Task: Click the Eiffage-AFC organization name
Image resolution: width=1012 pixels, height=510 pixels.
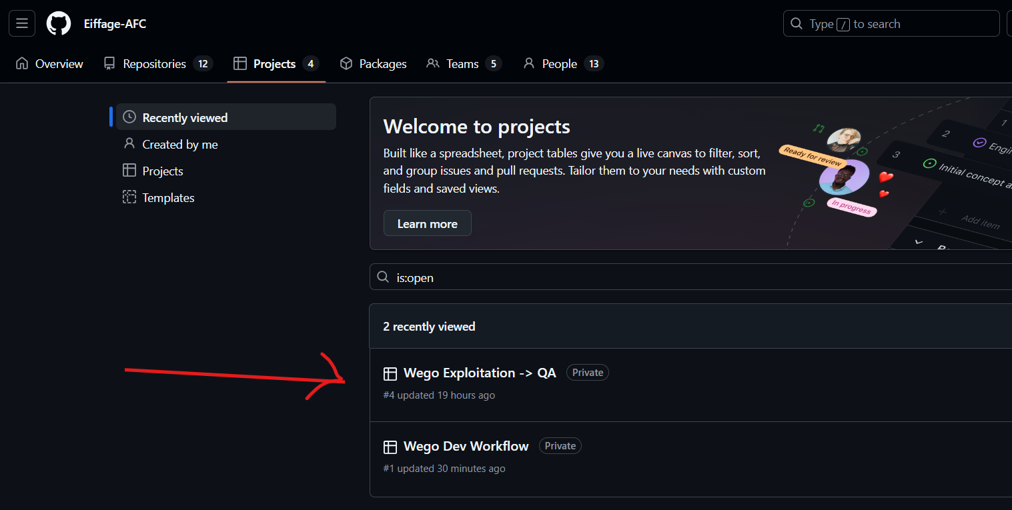Action: pos(115,24)
